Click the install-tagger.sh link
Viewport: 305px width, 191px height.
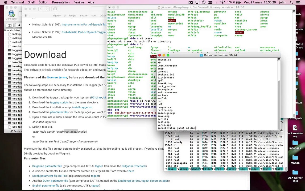pos(82,107)
